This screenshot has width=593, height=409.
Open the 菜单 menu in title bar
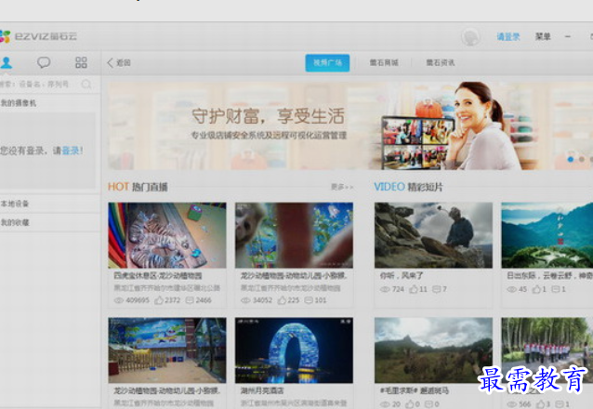coord(543,36)
